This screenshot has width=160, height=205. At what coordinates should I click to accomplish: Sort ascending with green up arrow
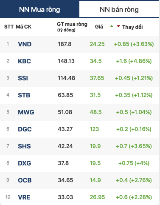tap(112, 26)
